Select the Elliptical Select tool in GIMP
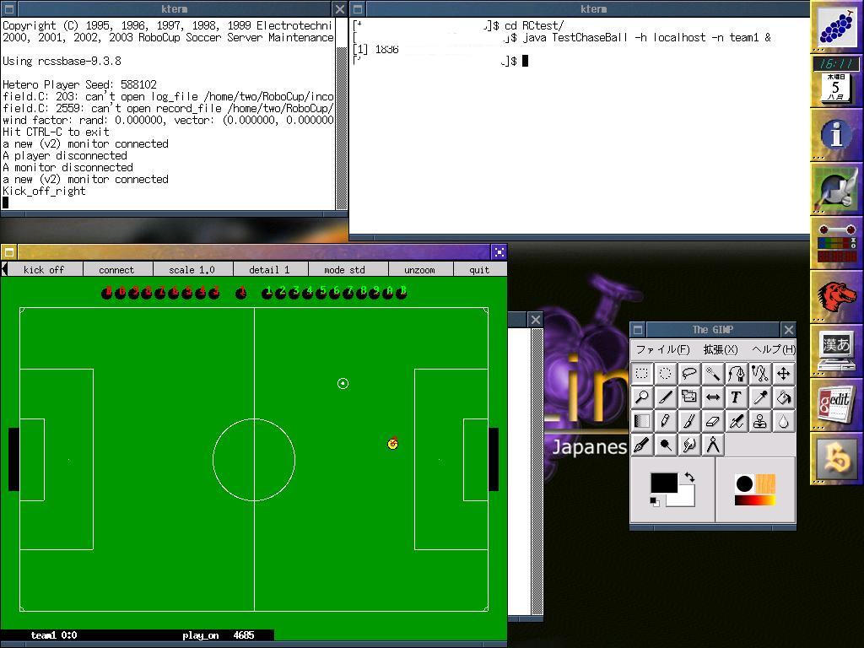This screenshot has width=864, height=648. tap(665, 374)
